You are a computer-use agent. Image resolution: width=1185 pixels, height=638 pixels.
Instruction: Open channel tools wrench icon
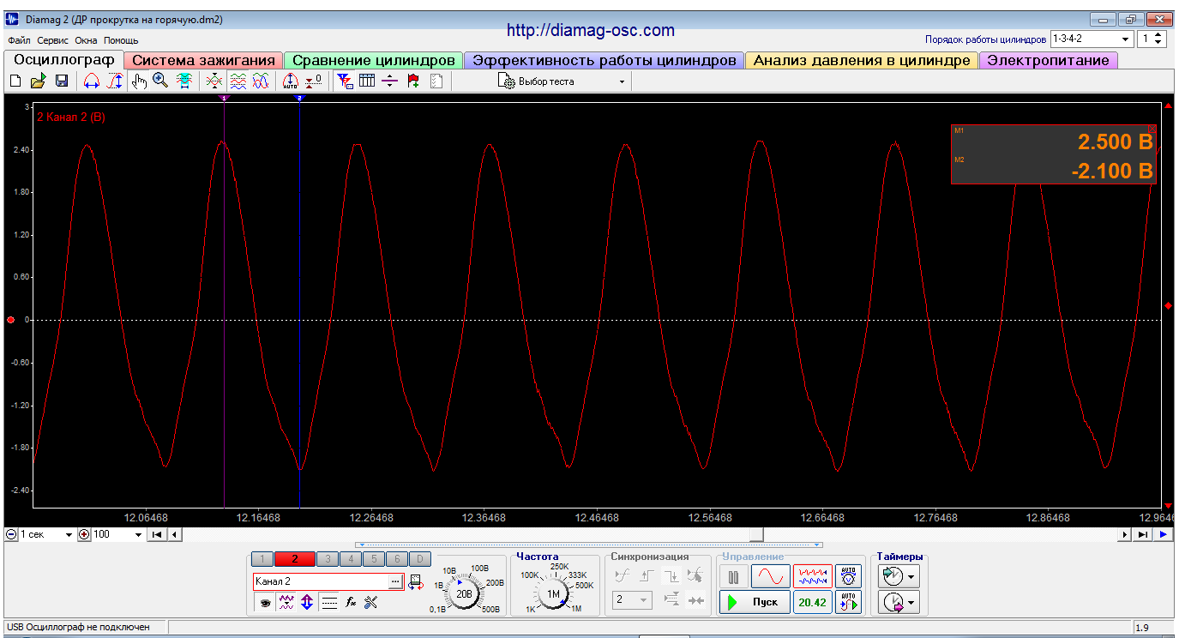click(370, 603)
